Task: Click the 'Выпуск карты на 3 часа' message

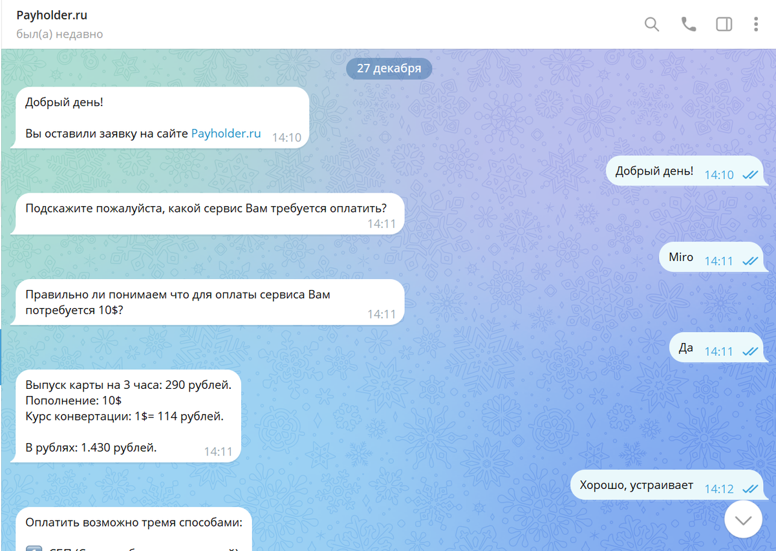Action: 126,415
